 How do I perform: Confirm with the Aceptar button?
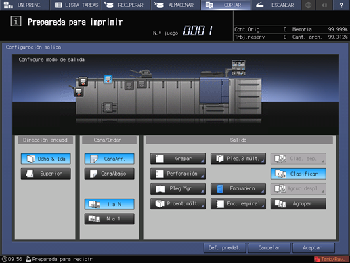[313, 248]
